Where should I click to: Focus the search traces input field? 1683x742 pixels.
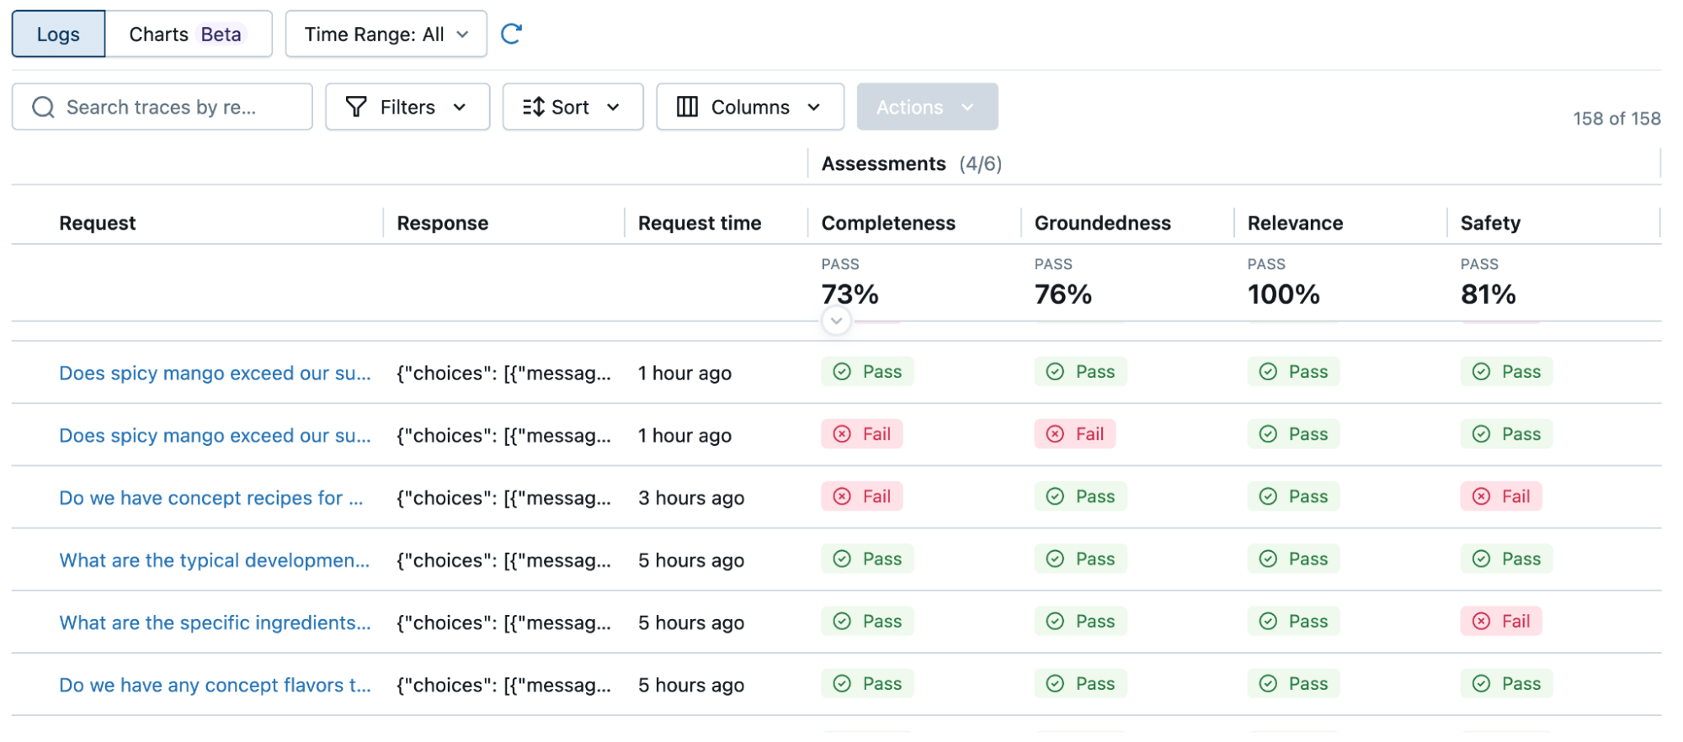pos(168,108)
